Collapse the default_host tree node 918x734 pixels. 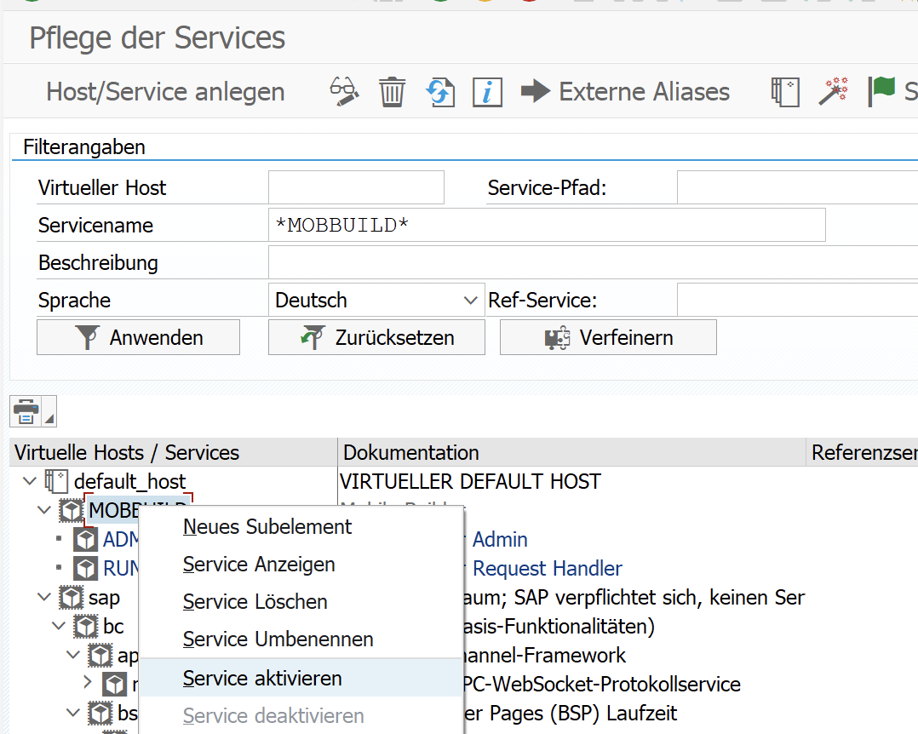30,481
